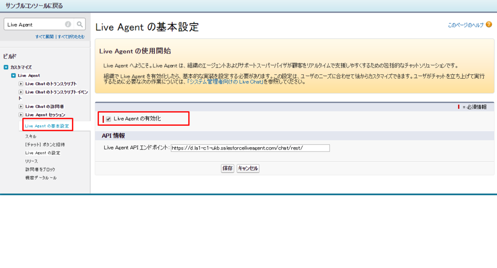Click Live Chat の訪問者 label
This screenshot has height=268, width=497.
point(44,106)
